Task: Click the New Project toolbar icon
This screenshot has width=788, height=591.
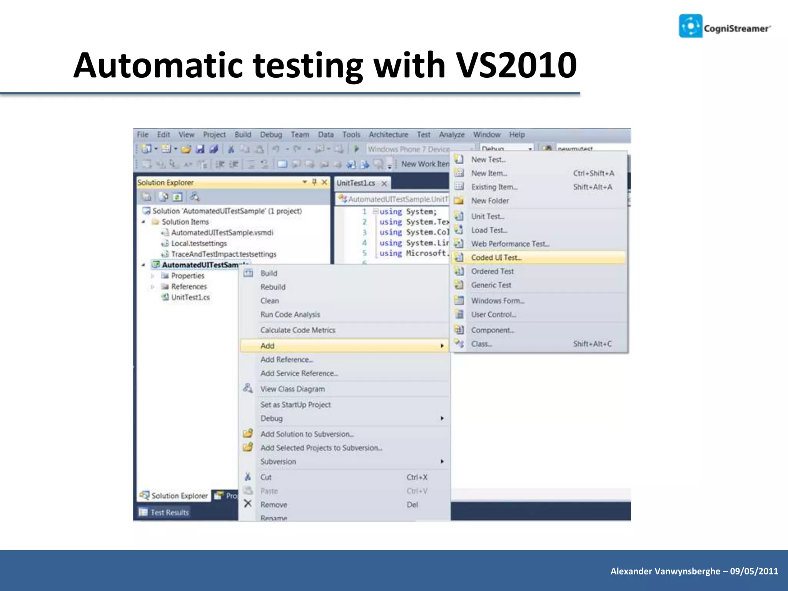Action: pos(147,149)
